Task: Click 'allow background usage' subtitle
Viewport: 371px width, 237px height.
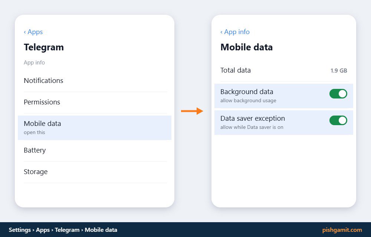Action: click(x=248, y=101)
